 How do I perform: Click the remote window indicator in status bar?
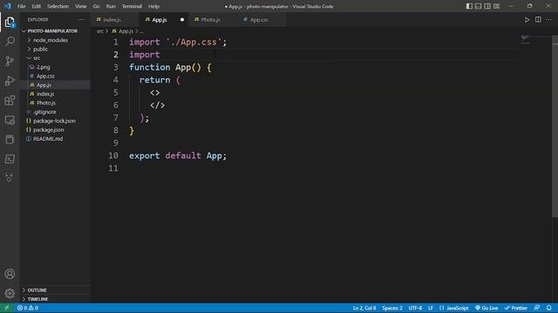coord(7,308)
